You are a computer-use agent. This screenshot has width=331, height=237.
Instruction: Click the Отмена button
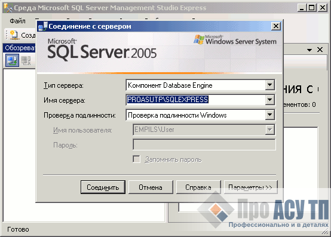[x=151, y=187]
